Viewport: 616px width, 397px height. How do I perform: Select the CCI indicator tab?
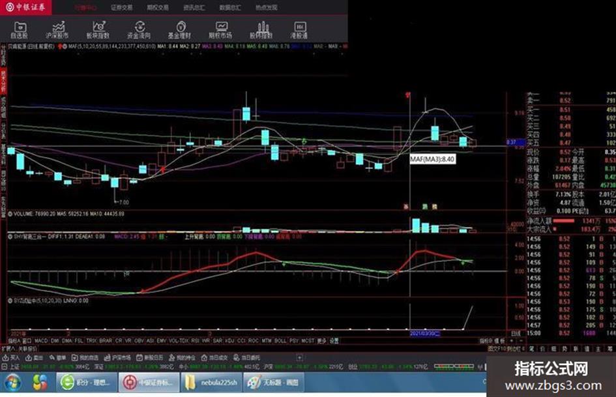241,341
